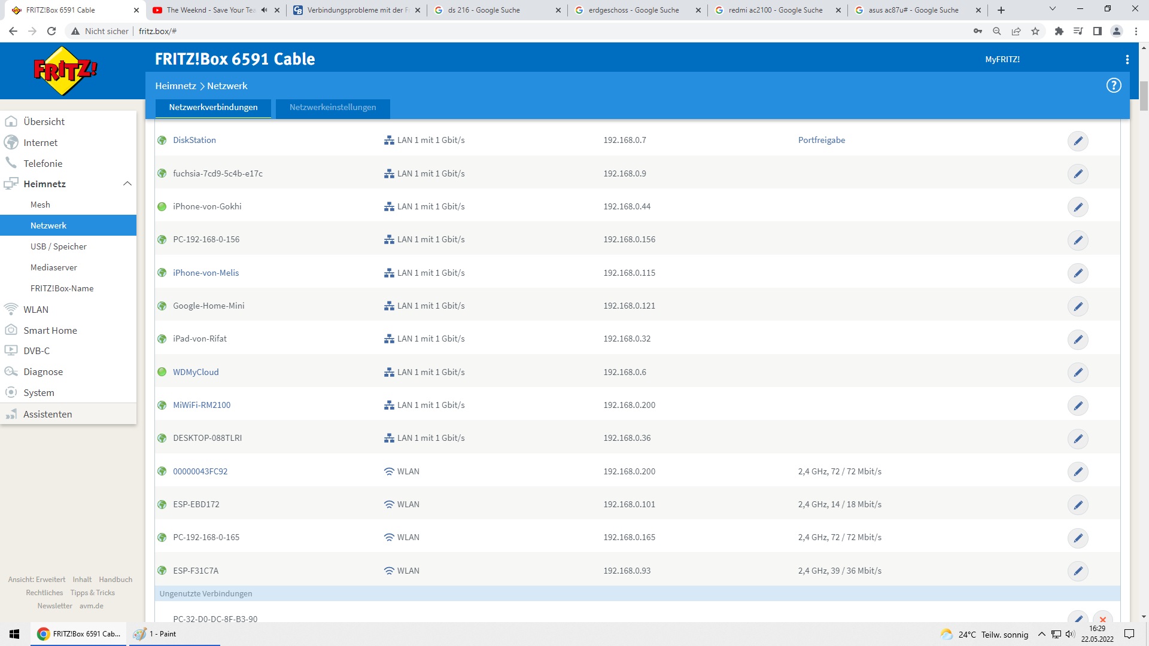This screenshot has height=646, width=1149.
Task: Open the help question mark icon
Action: [1113, 86]
